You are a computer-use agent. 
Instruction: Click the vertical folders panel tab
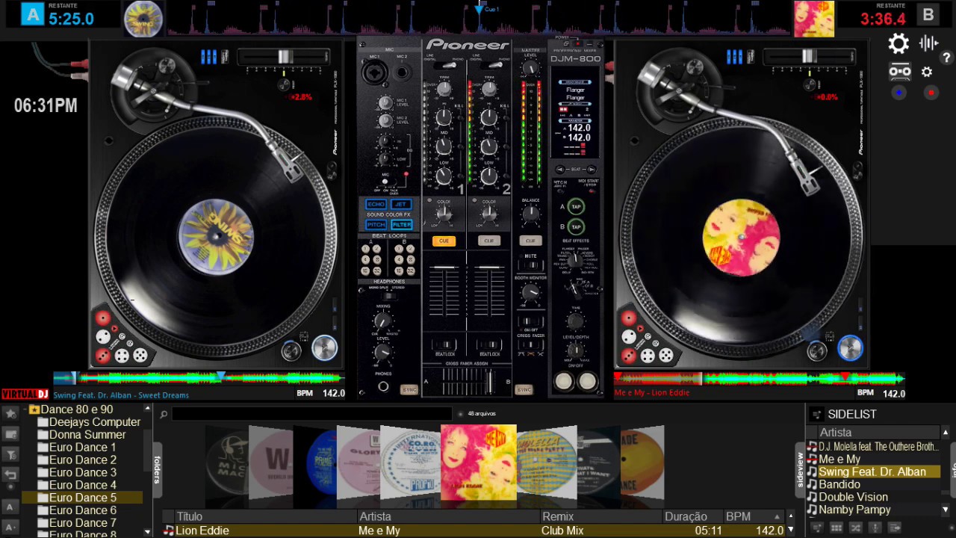coord(157,469)
